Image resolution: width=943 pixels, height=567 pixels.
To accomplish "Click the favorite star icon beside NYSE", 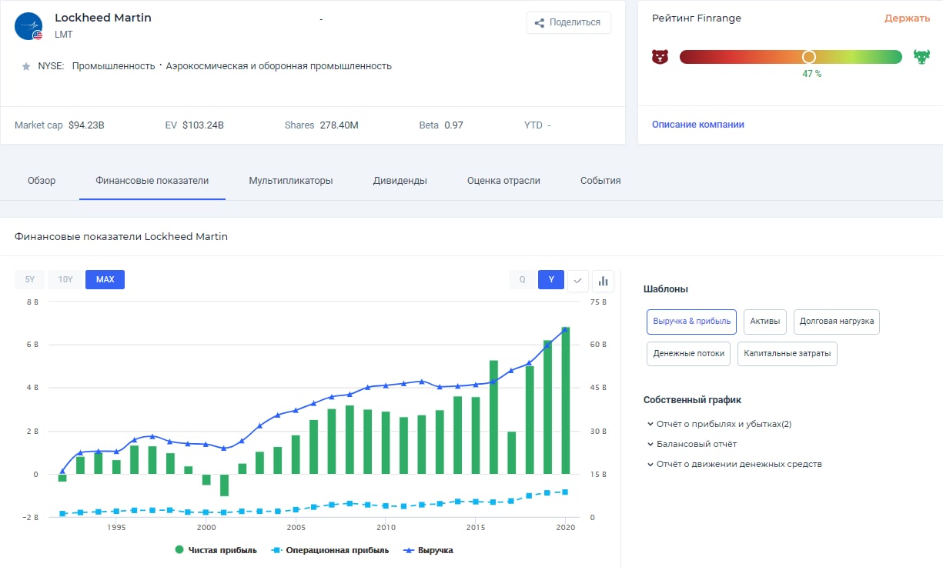I will [25, 67].
